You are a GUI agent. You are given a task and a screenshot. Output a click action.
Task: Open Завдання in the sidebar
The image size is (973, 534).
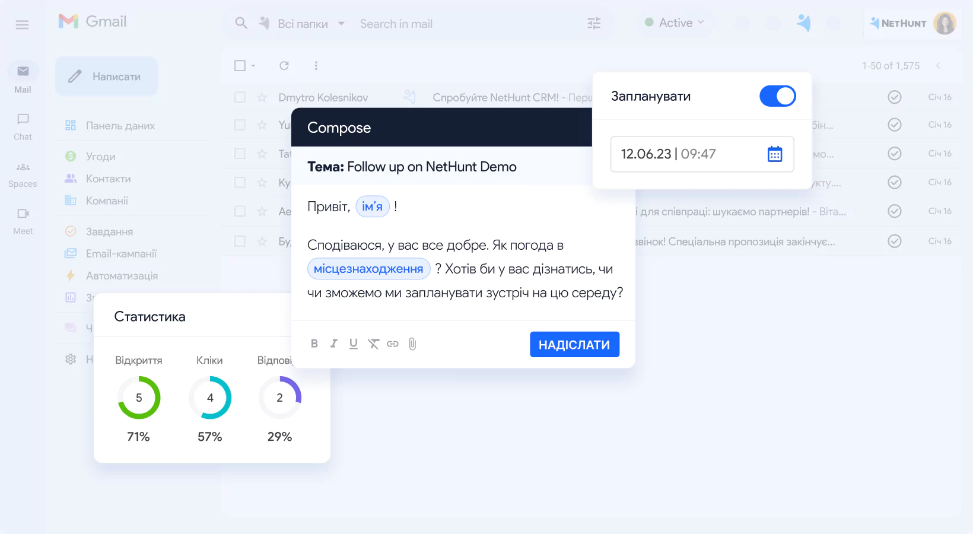pos(99,231)
